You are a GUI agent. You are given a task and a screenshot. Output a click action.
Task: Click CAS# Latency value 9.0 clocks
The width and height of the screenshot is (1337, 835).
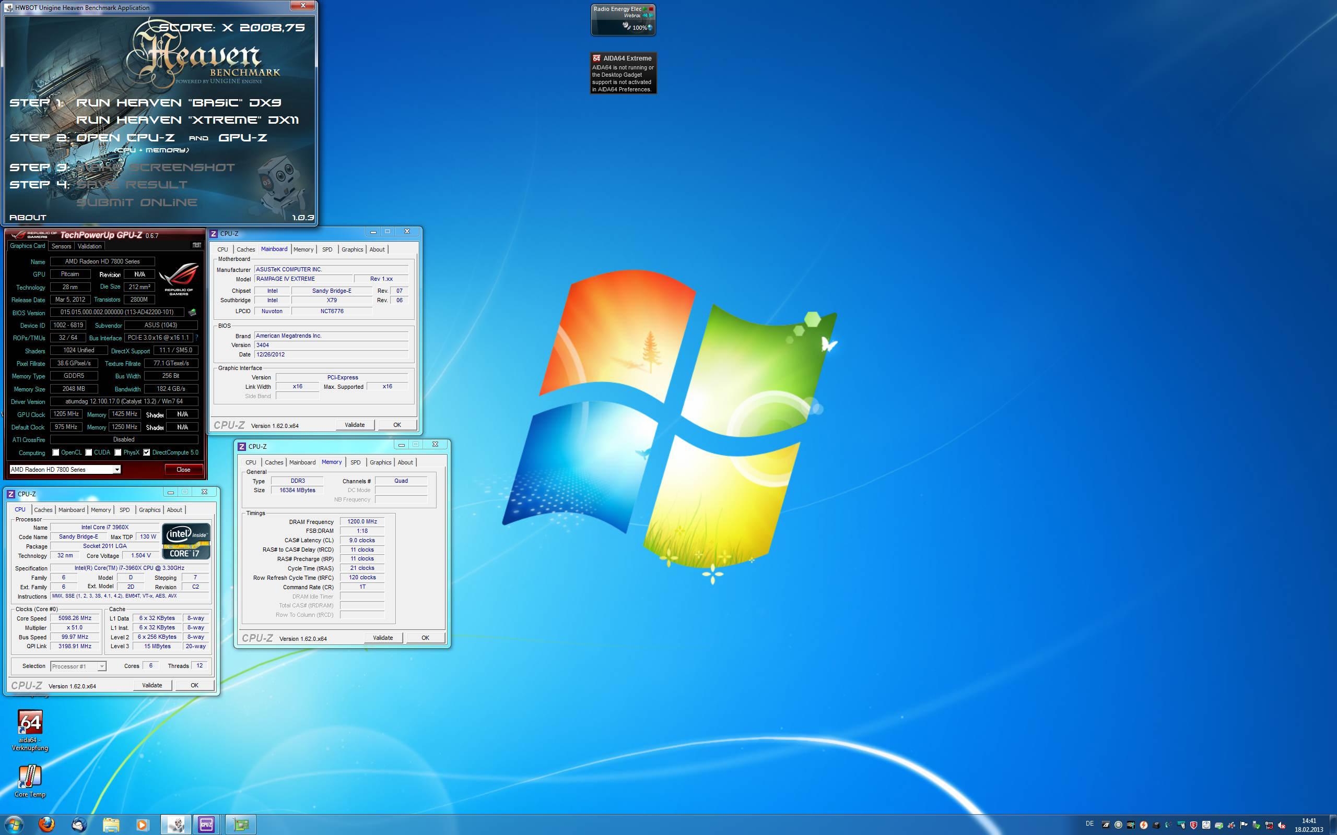click(x=362, y=540)
